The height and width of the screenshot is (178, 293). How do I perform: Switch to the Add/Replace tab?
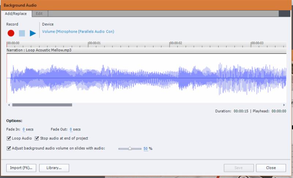[16, 14]
